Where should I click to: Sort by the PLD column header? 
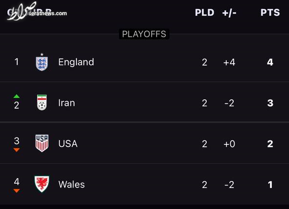pos(205,13)
